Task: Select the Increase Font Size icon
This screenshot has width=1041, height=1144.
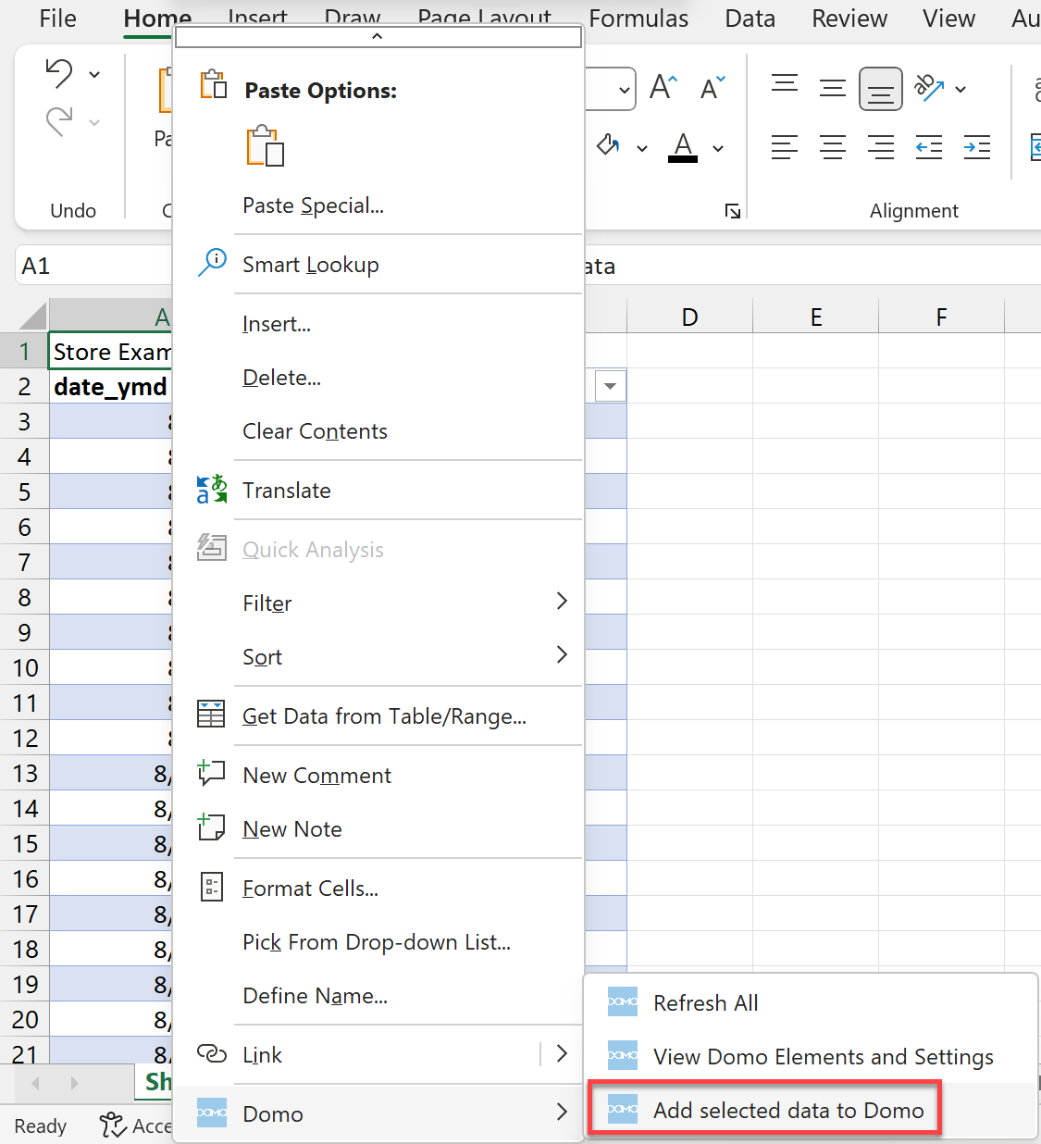Action: pos(662,88)
